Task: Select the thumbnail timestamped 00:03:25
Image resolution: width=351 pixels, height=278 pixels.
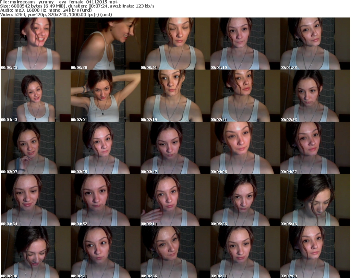Action: tap(106, 148)
